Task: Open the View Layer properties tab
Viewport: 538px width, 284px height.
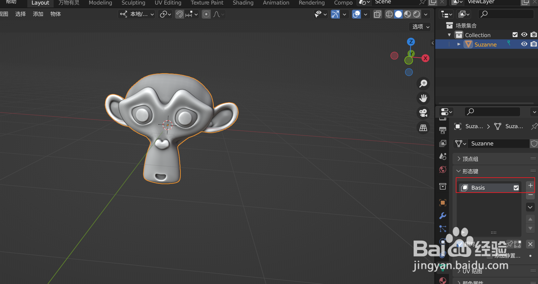Action: coord(443,143)
